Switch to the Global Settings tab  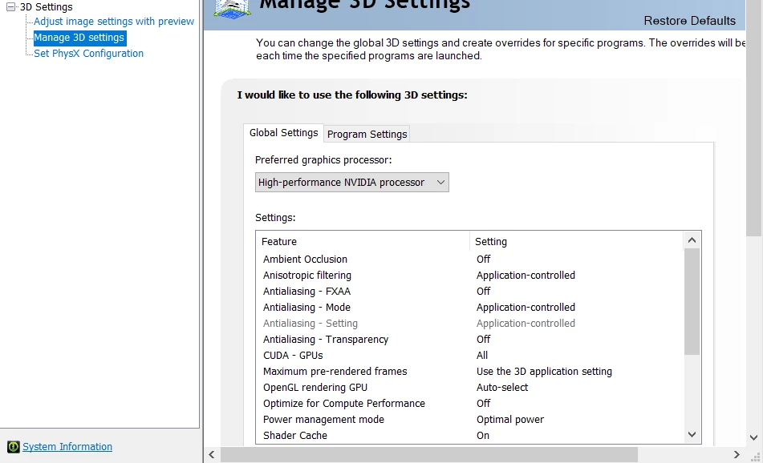(x=284, y=133)
